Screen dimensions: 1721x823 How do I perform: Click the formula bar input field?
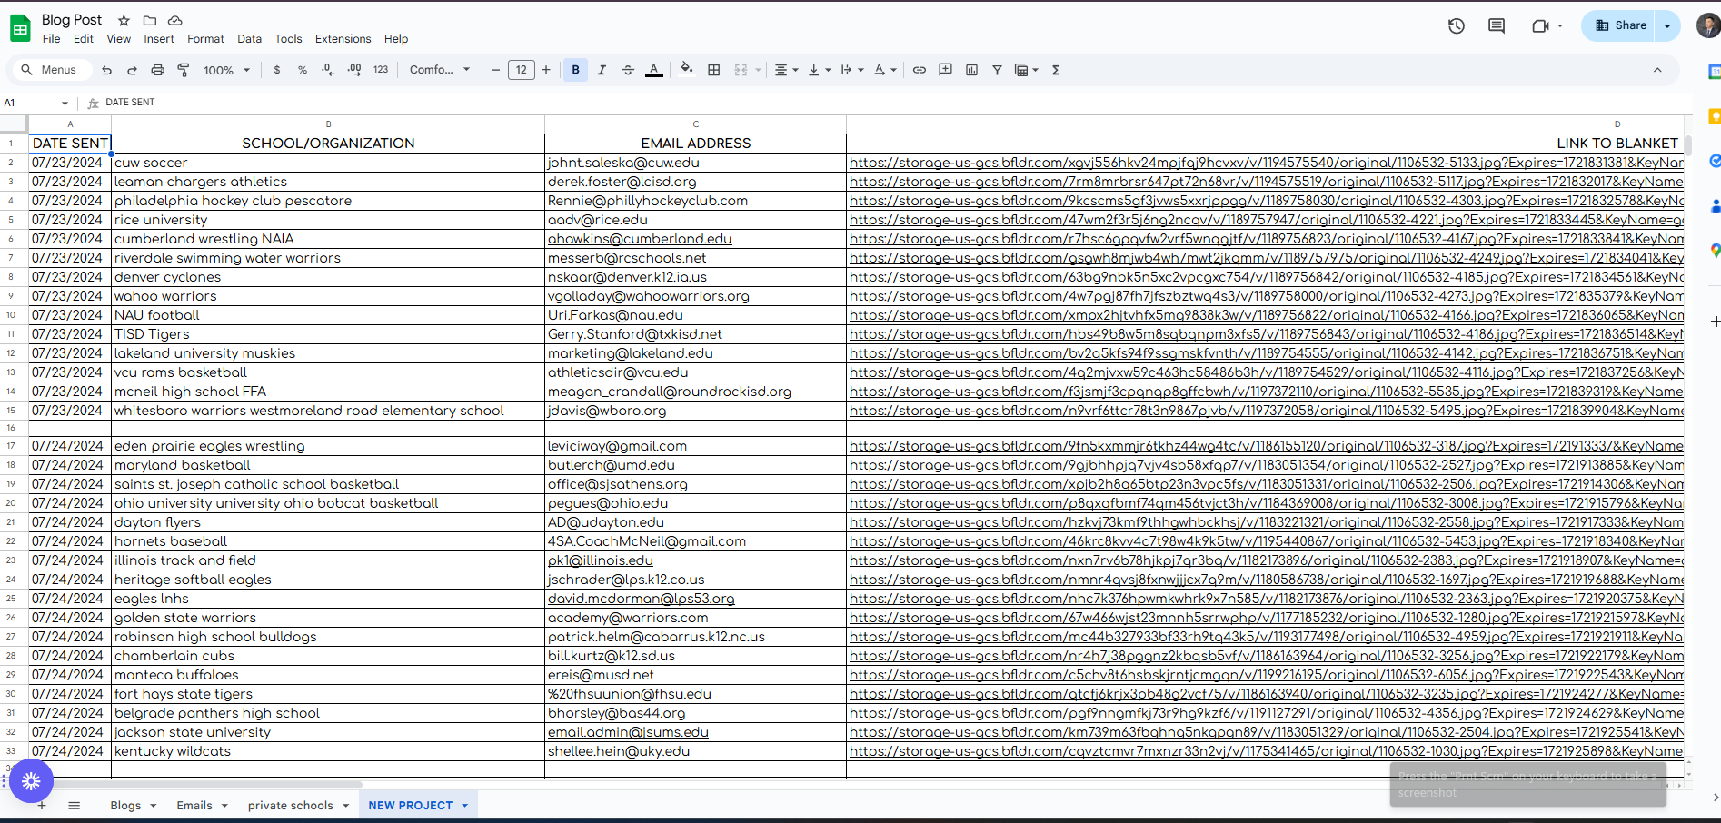363,102
